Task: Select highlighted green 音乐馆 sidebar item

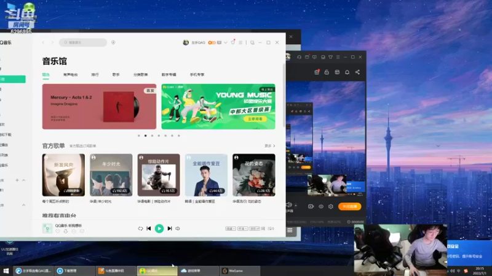Action: coord(12,79)
